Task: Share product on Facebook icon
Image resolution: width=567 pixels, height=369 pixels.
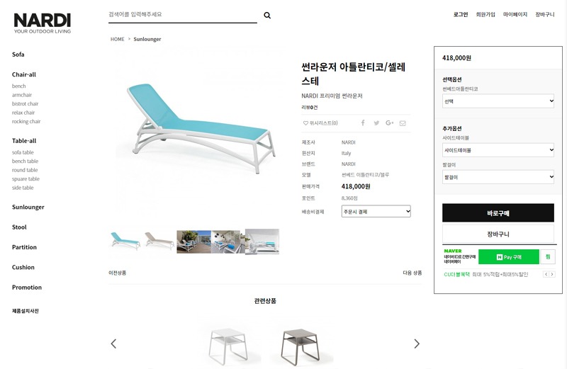Action: coord(363,123)
